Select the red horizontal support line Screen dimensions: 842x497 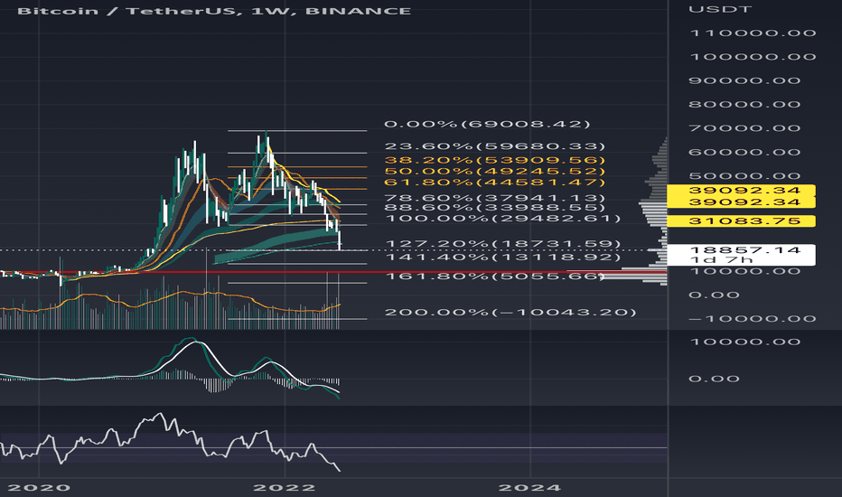pos(333,272)
